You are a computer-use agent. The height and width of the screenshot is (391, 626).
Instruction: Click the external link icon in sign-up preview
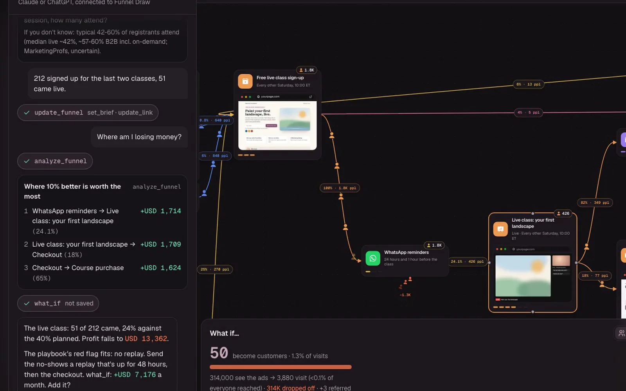[x=311, y=97]
